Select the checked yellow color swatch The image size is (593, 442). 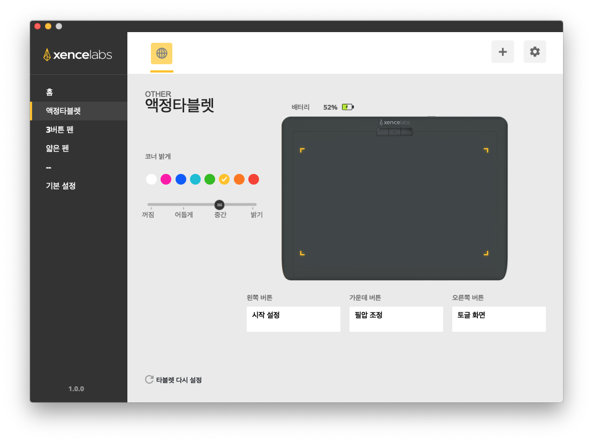point(224,179)
